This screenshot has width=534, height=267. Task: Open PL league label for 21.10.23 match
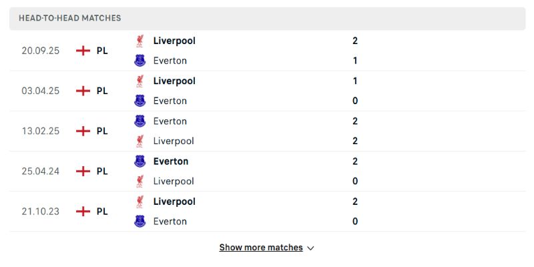pos(102,211)
